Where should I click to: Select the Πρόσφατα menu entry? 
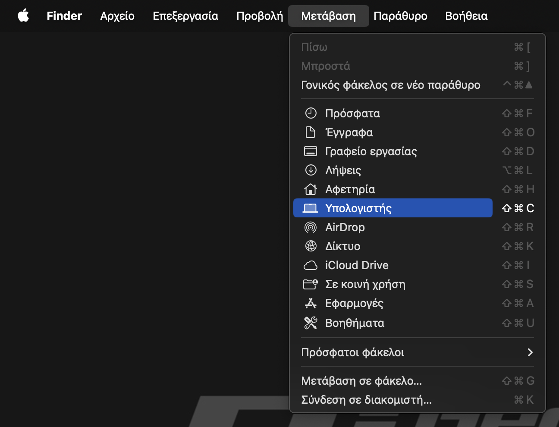pos(418,113)
